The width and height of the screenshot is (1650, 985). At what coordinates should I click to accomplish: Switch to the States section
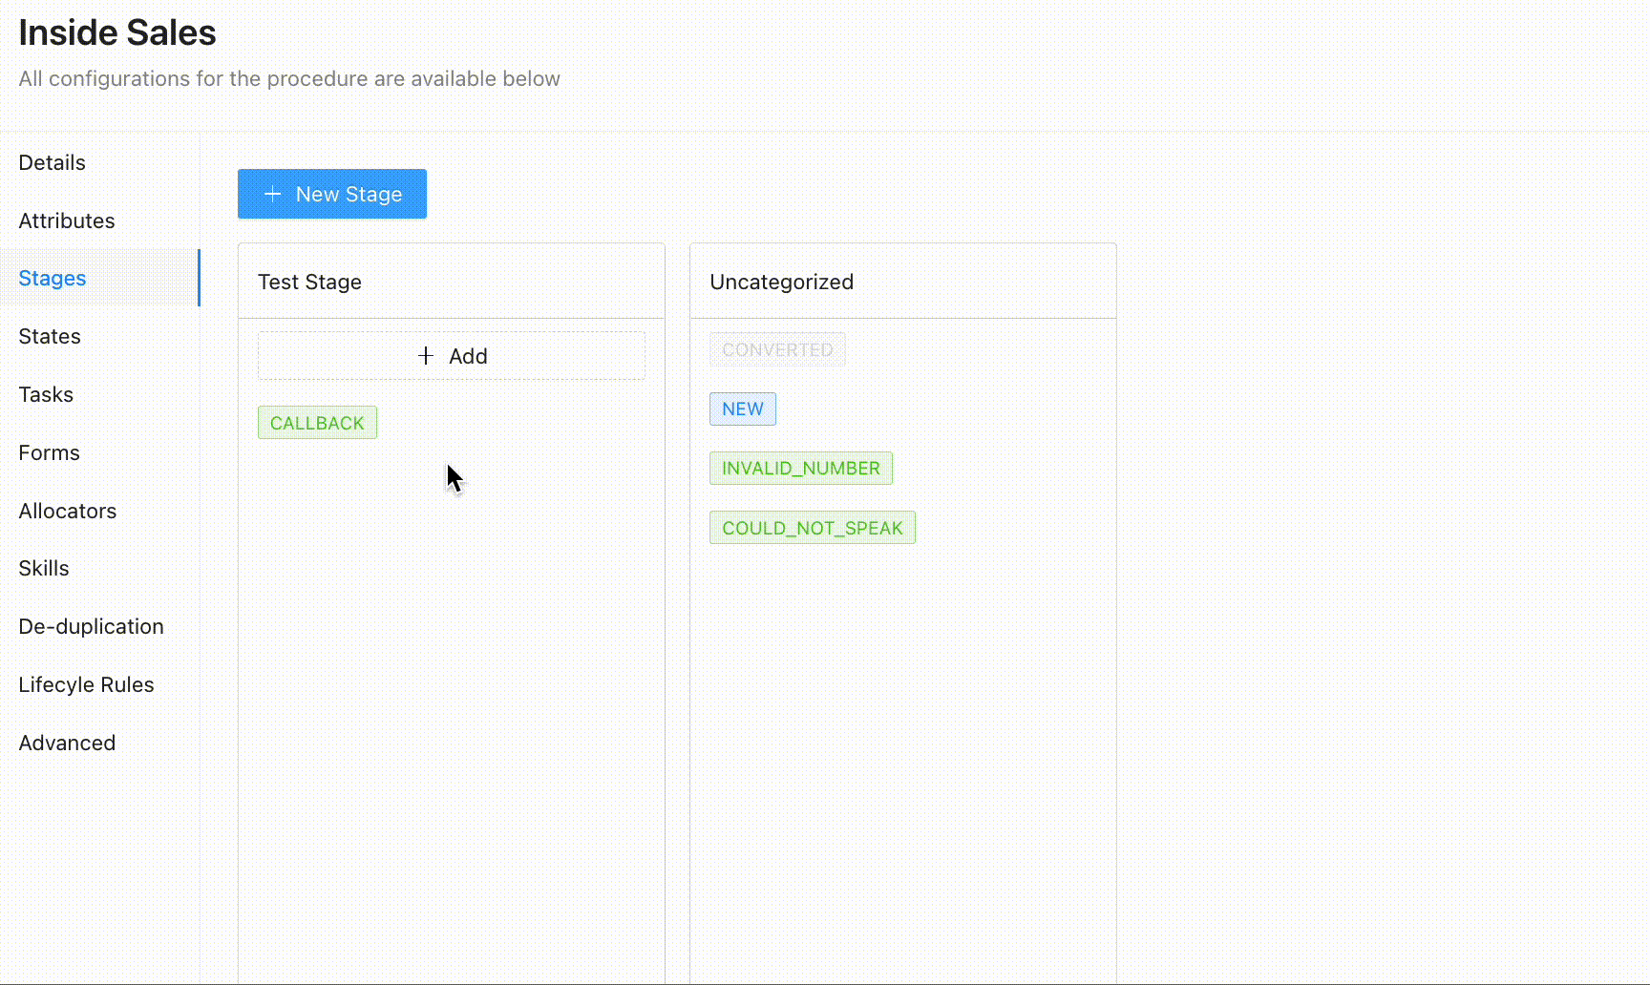tap(50, 336)
